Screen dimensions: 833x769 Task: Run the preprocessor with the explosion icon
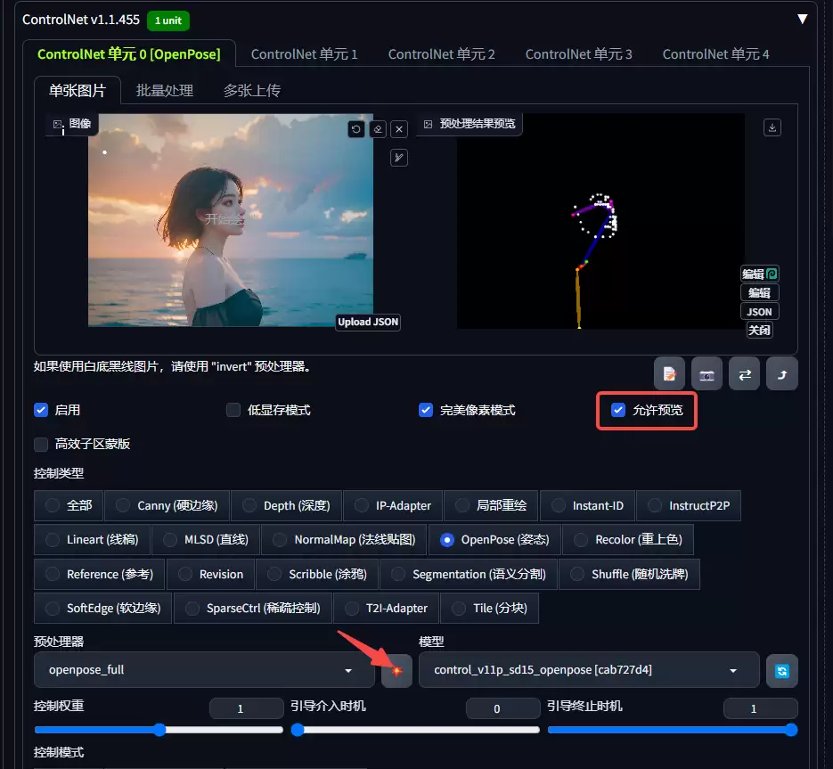(396, 671)
